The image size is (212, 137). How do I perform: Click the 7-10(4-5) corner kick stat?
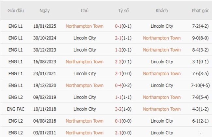click(201, 85)
